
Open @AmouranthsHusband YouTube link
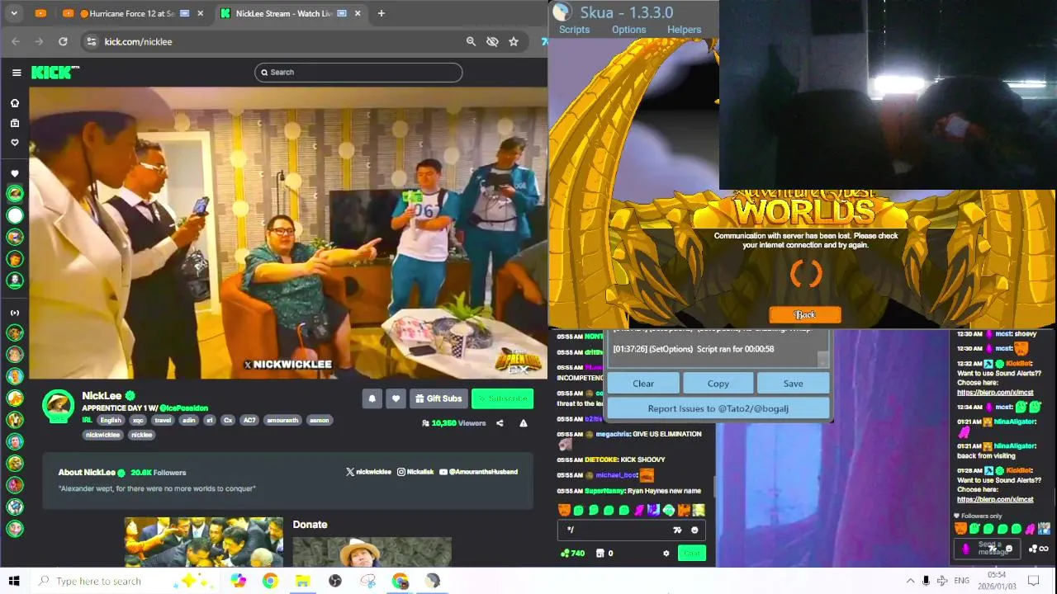[x=479, y=472]
